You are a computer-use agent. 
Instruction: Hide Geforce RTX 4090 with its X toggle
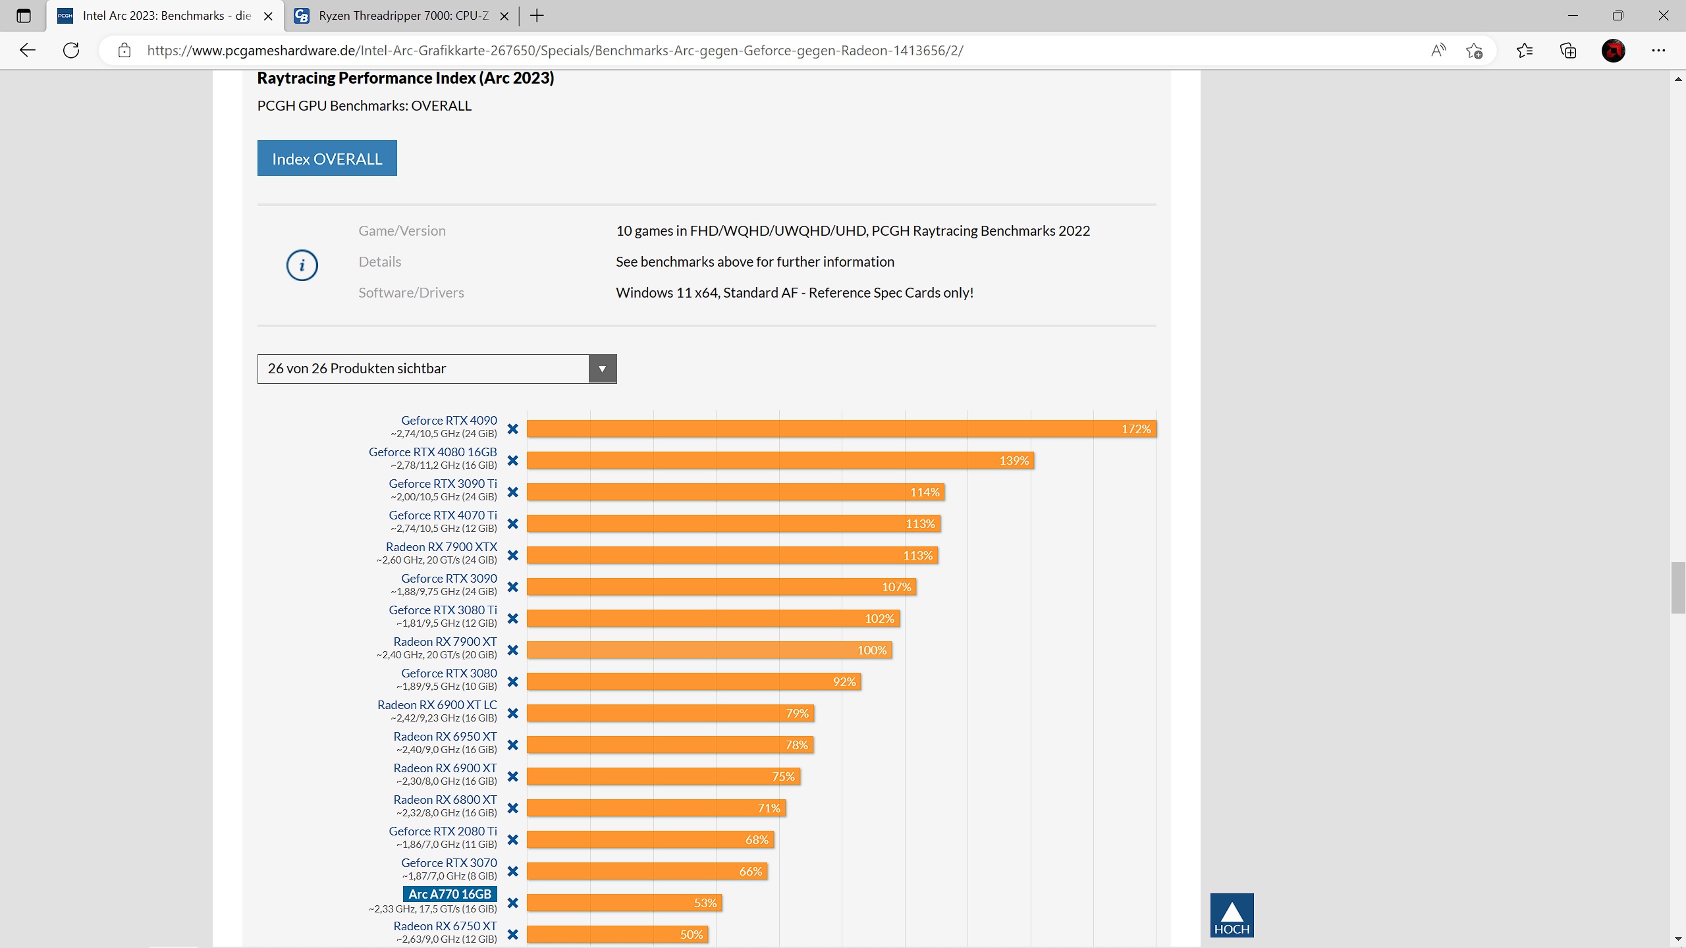513,429
